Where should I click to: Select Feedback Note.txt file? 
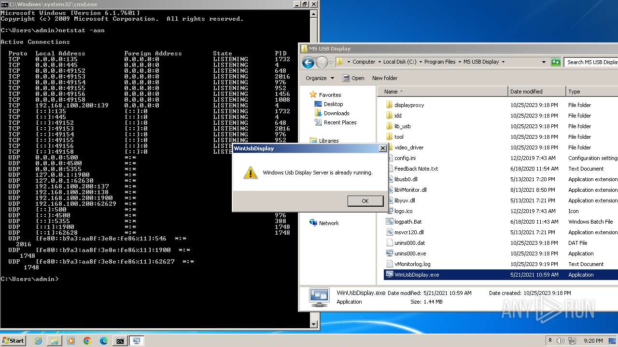pyautogui.click(x=416, y=169)
